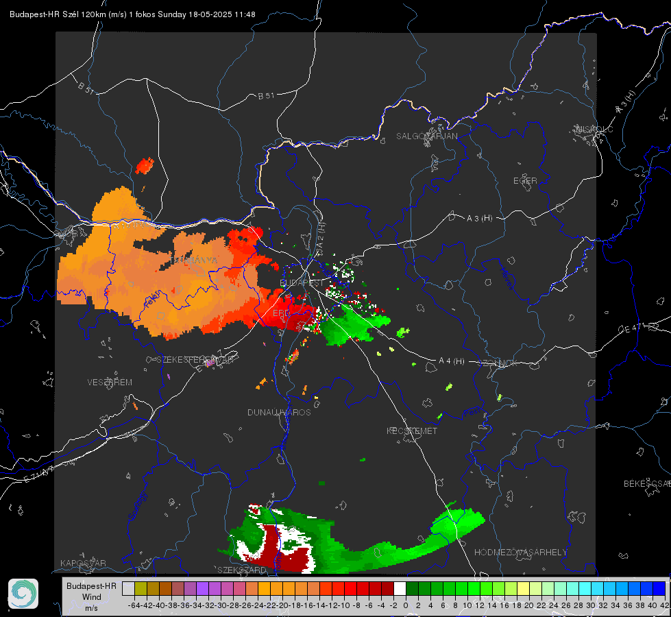This screenshot has height=617, width=671.
Task: Select the BÉKÉSCSABA city label
Action: pos(646,484)
